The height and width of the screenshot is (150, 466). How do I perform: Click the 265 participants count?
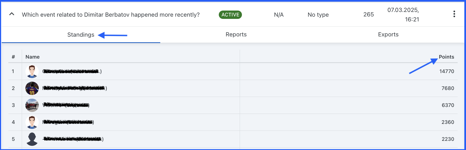[368, 14]
